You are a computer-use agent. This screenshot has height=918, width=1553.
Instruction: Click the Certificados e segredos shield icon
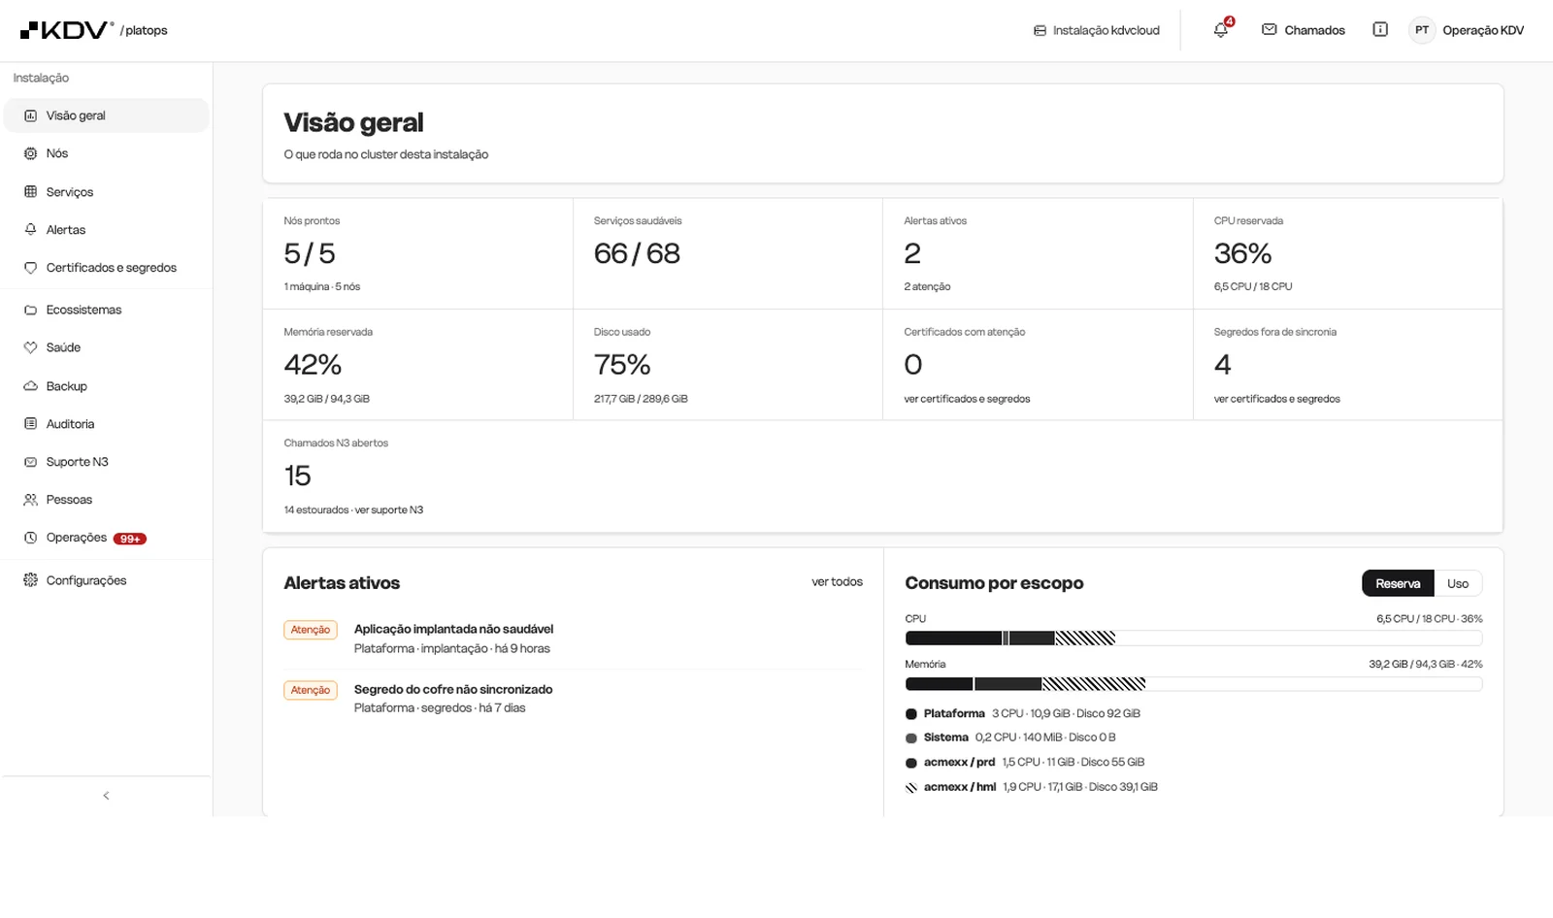click(30, 268)
